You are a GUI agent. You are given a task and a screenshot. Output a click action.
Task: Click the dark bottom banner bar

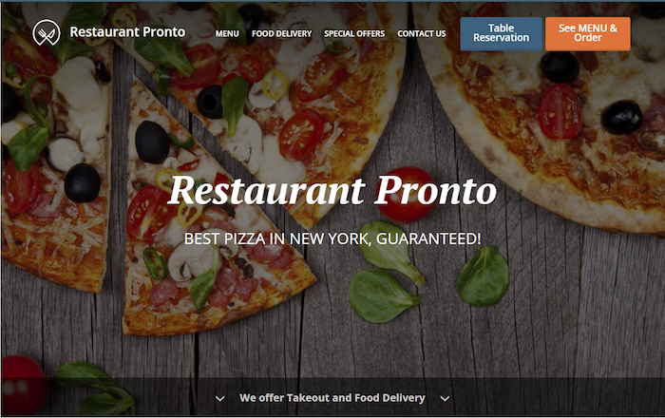tap(332, 397)
